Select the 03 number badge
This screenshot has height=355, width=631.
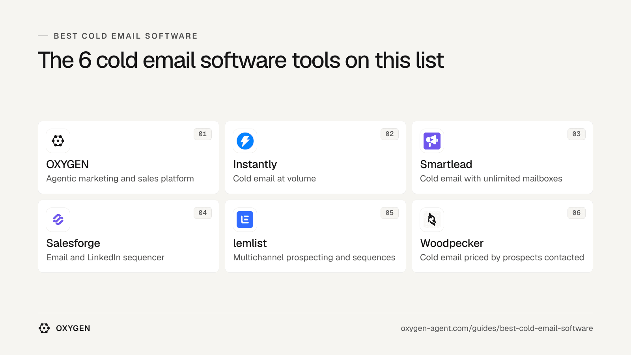pos(577,134)
